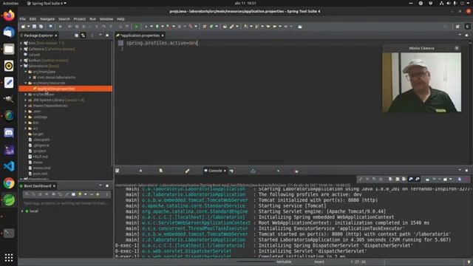The image size is (473, 266).
Task: Click the green Relaunch toolbar button
Action: click(136, 27)
